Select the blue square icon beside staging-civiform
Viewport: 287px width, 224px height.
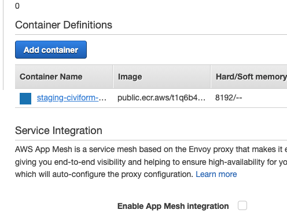point(25,99)
